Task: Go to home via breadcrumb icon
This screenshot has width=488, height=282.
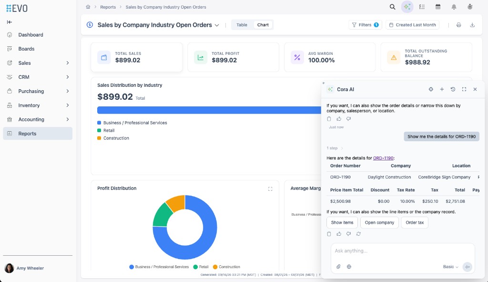Action: (88, 7)
